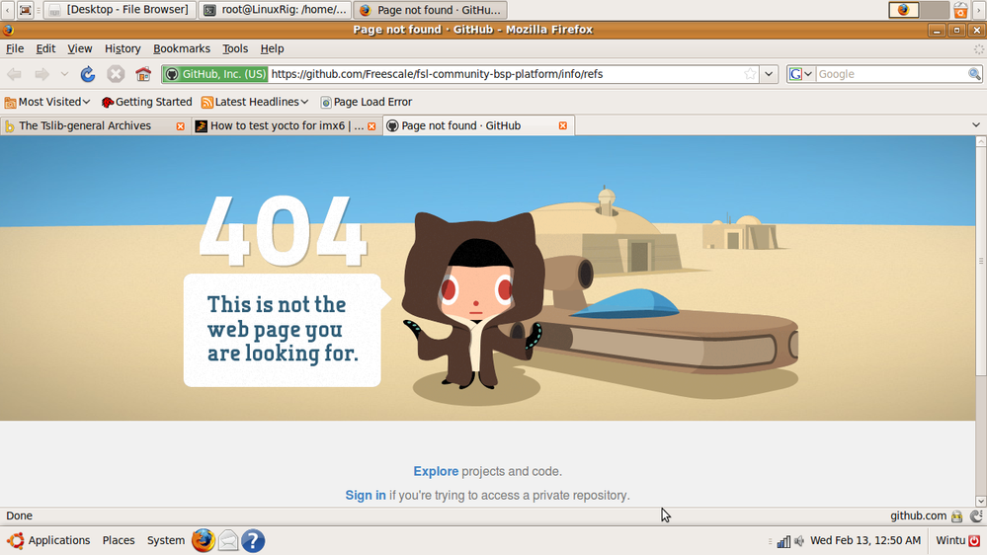Open the Tools menu
The width and height of the screenshot is (987, 555).
click(x=235, y=48)
